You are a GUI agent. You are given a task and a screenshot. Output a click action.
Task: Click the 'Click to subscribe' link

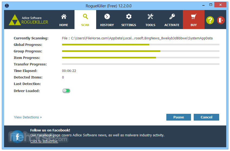tap(44, 141)
